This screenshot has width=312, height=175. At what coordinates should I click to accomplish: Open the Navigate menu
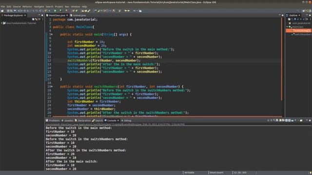coord(39,6)
